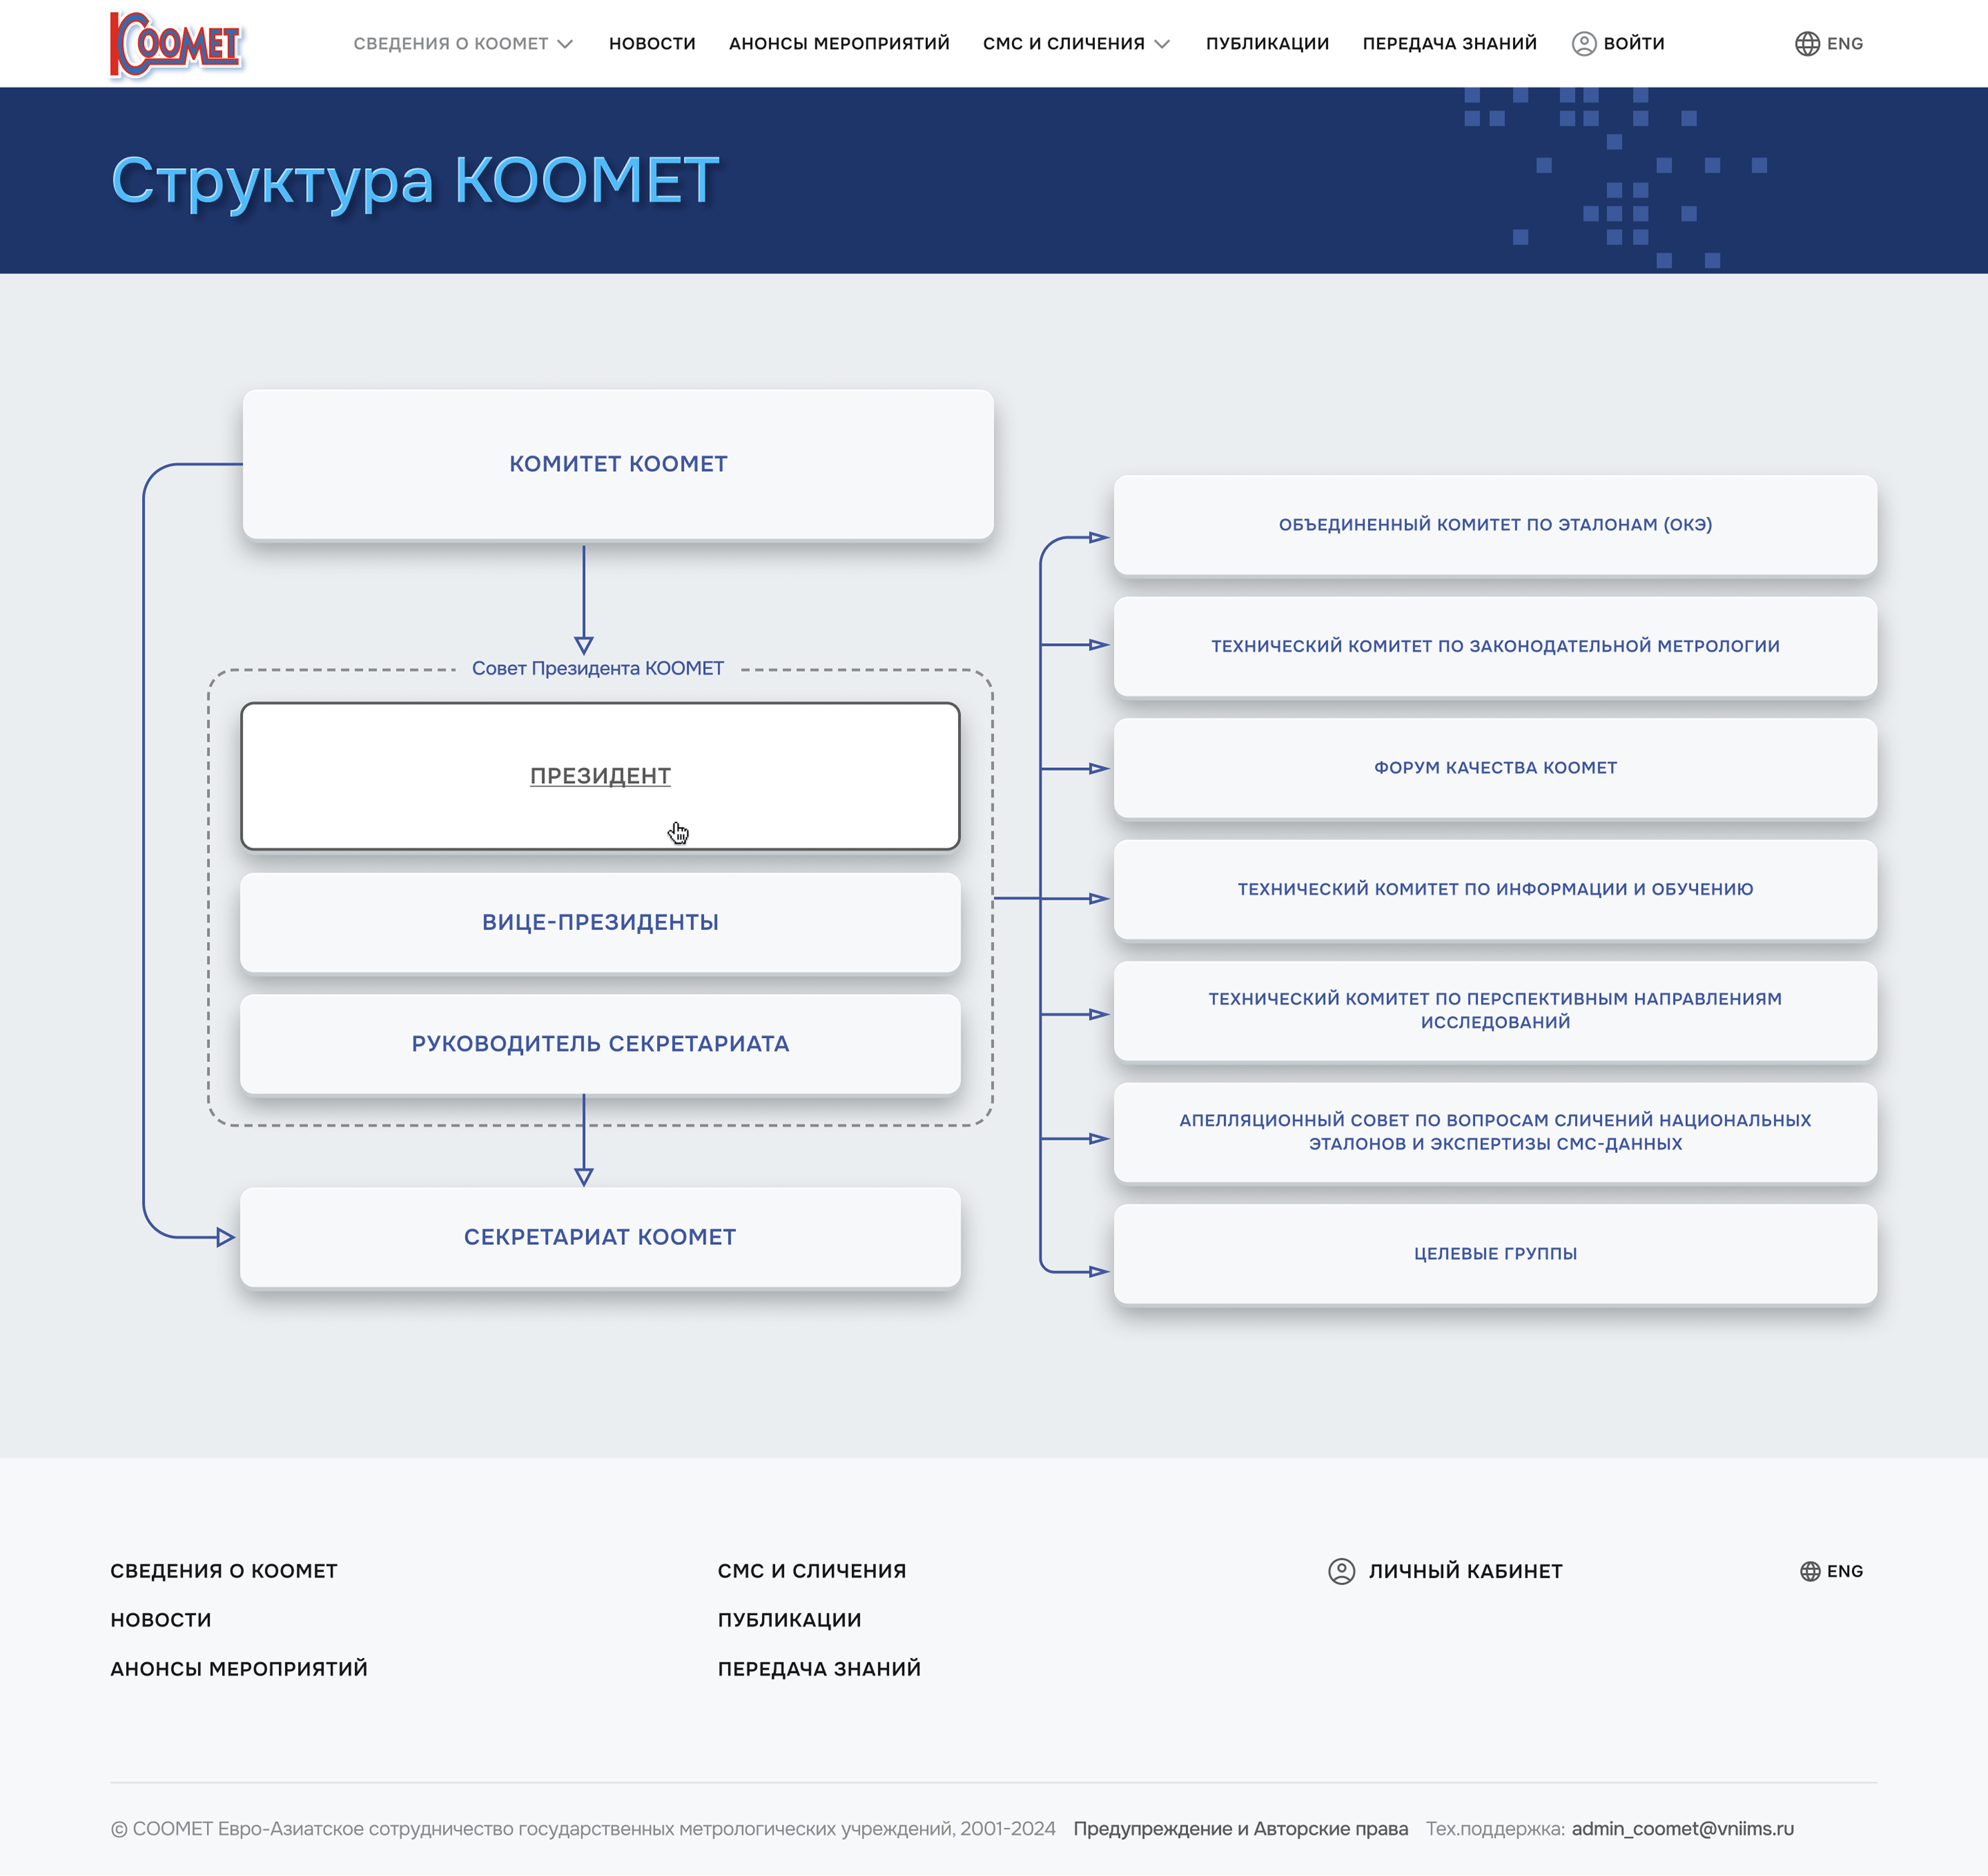Click the user icon beside ВОЙТИ
Viewport: 1988px width, 1876px height.
[x=1584, y=43]
